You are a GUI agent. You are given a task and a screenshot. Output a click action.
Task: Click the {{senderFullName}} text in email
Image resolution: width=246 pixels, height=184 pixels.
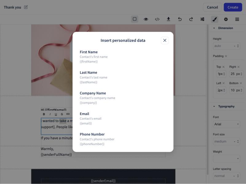click(x=56, y=155)
